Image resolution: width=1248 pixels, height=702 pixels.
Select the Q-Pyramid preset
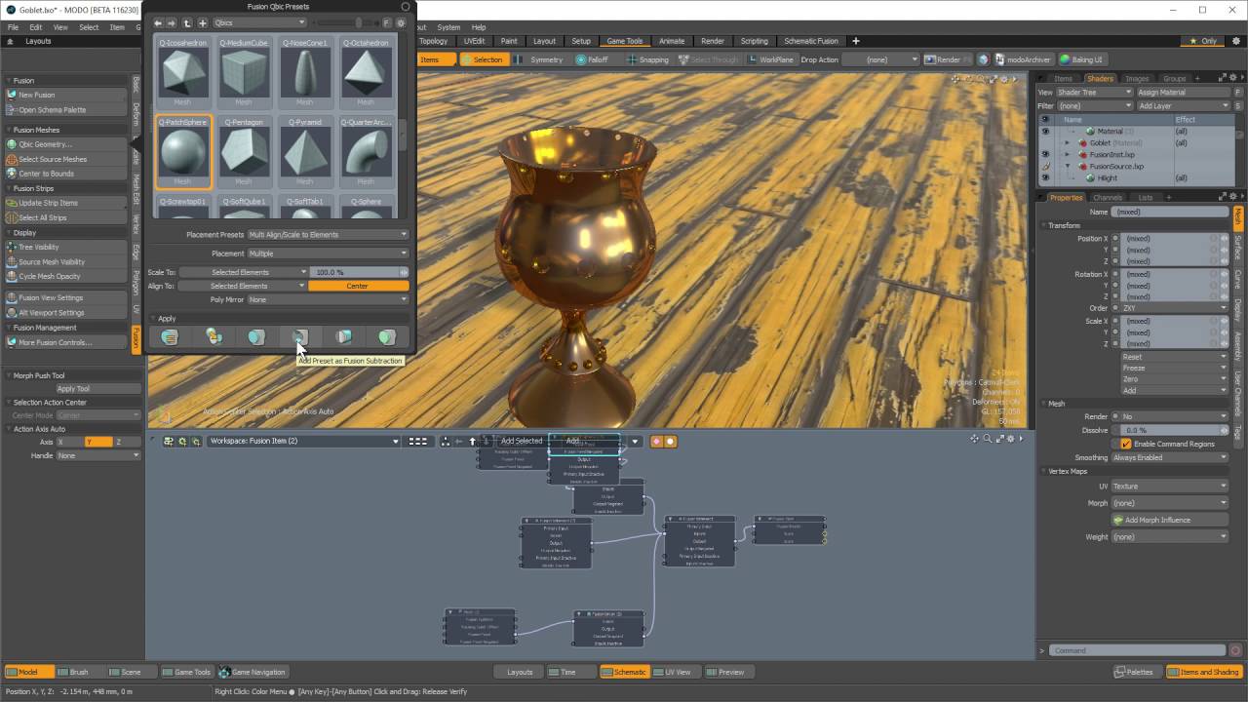pos(304,151)
